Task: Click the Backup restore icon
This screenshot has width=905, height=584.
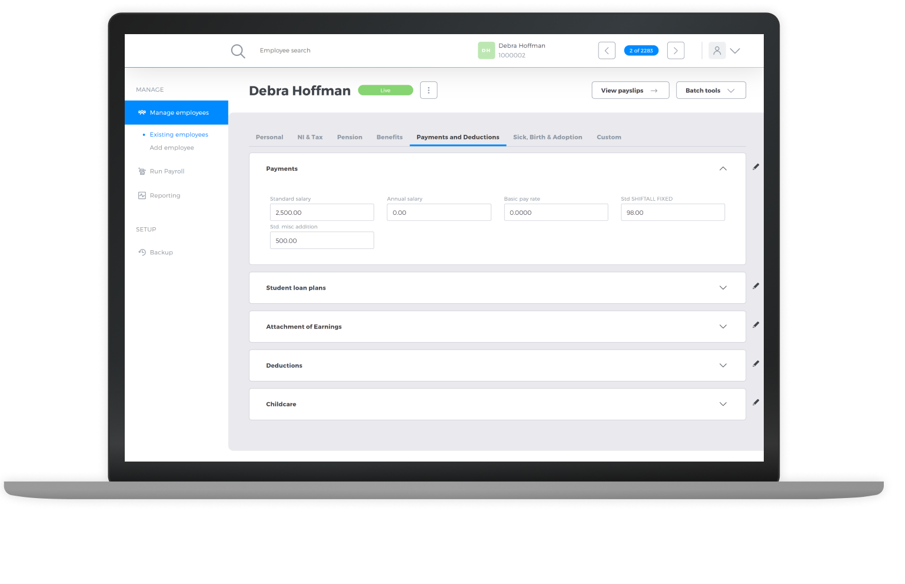Action: 141,252
